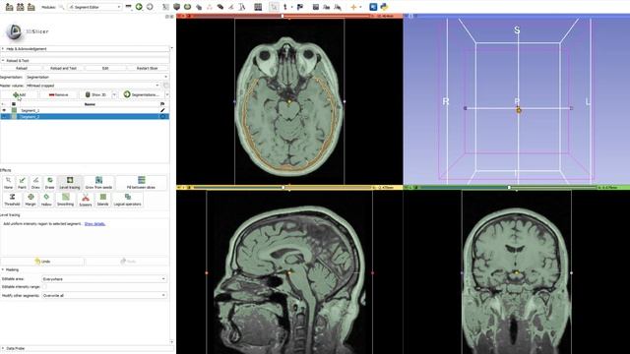
Task: Select the Smoothing effect
Action: 66,200
